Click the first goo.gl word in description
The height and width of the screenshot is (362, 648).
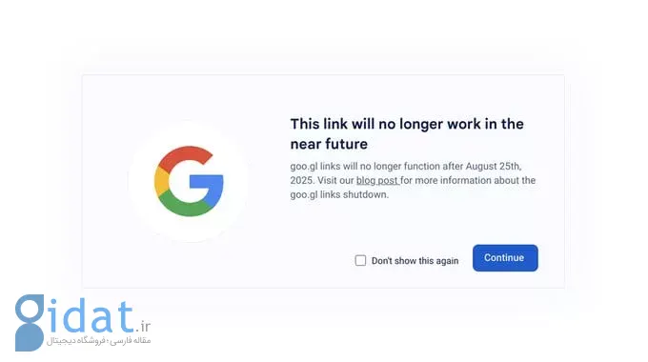[304, 167]
